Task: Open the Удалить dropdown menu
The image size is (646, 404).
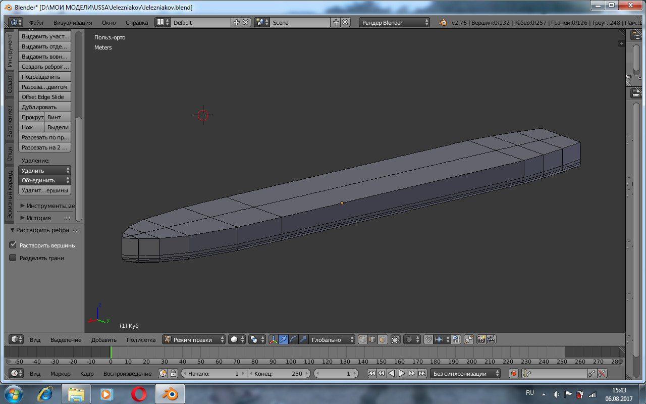Action: 44,171
